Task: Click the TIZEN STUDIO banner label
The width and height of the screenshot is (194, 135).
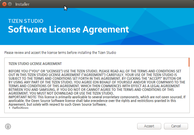Action: coord(26,21)
